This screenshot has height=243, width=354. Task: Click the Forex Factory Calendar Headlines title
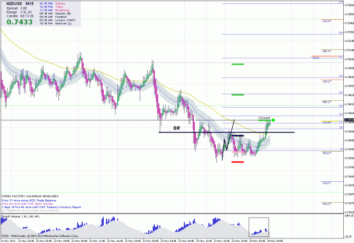coord(30,196)
